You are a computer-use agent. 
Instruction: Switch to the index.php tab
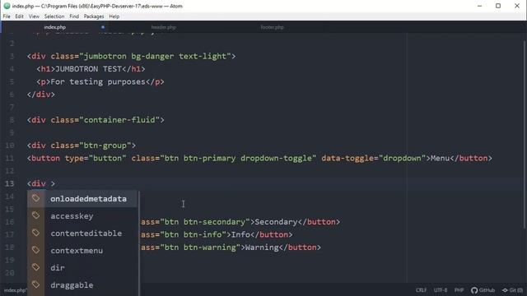click(55, 27)
